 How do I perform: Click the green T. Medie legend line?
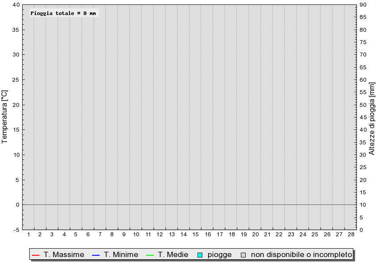(150, 255)
